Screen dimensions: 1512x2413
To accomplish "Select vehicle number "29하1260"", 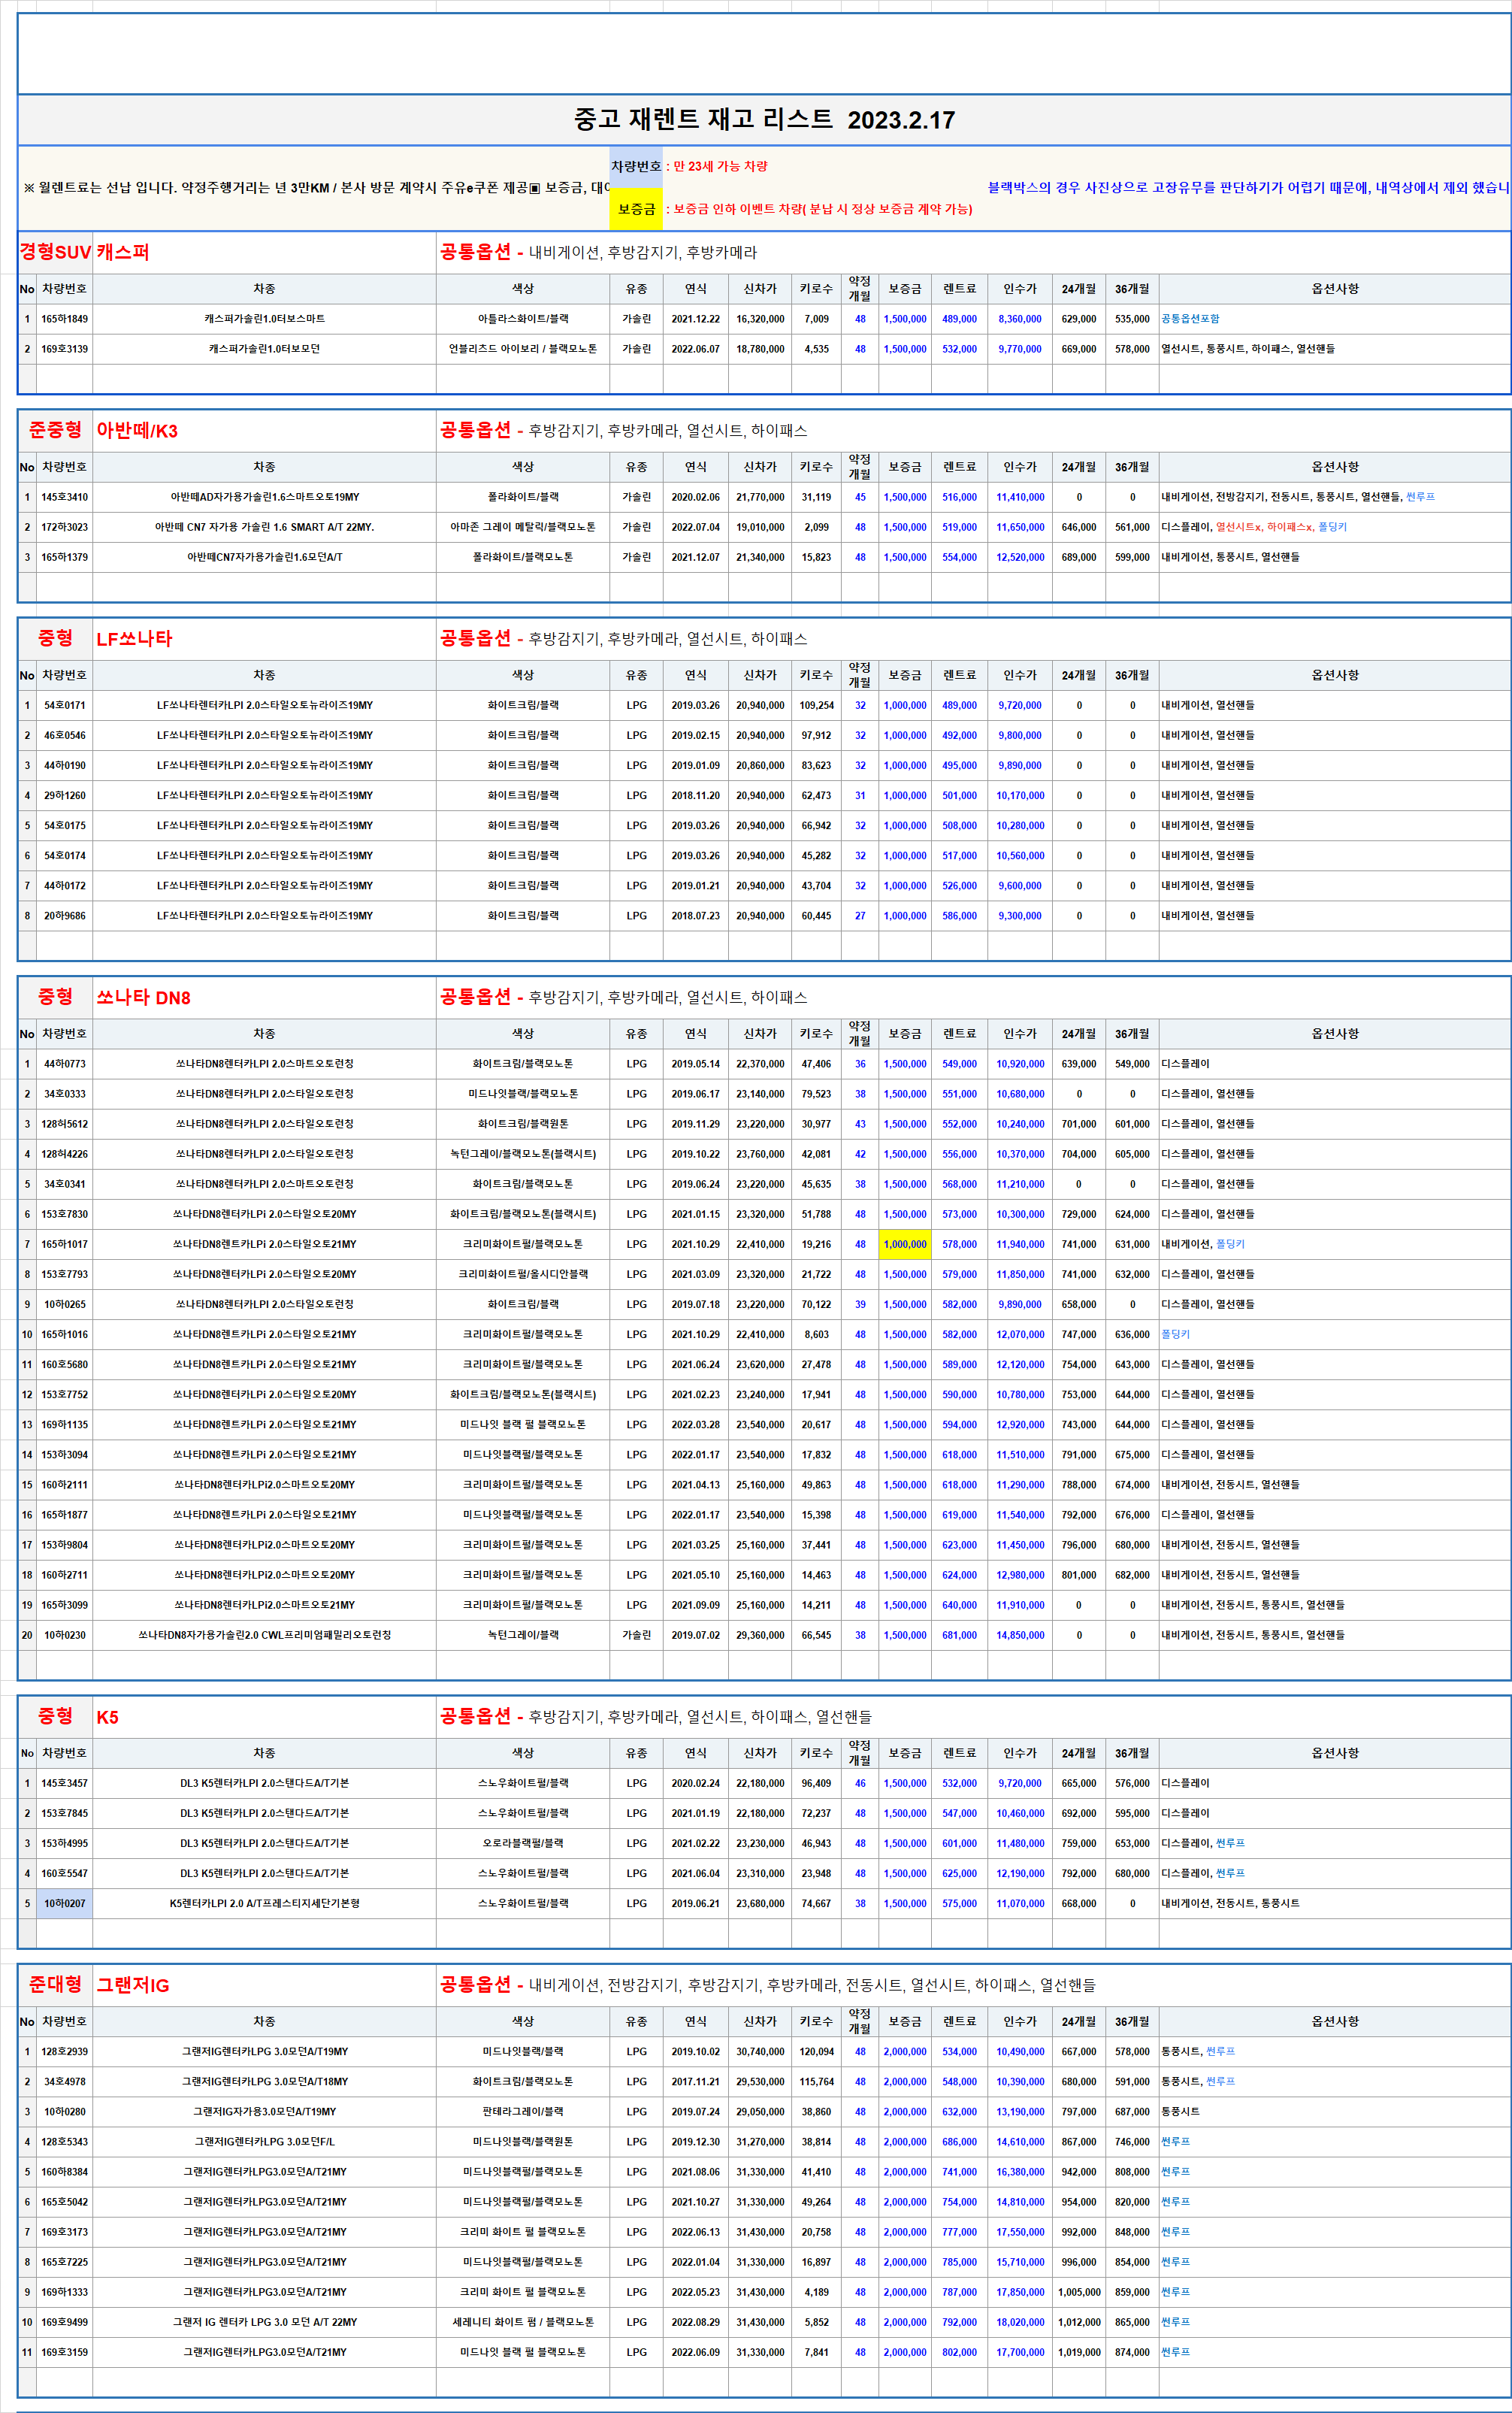I will 64,795.
